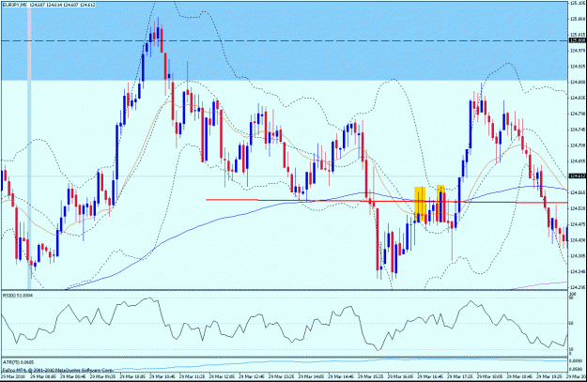Click the dashed-line price label on the price axis
The height and width of the screenshot is (382, 587).
[x=577, y=40]
